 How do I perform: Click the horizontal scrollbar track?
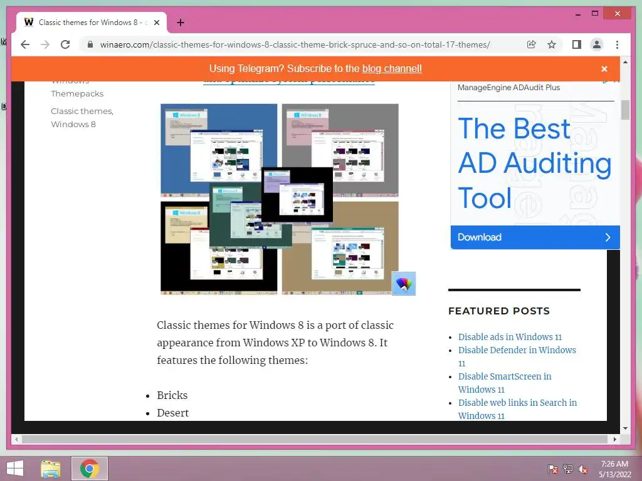[x=315, y=439]
